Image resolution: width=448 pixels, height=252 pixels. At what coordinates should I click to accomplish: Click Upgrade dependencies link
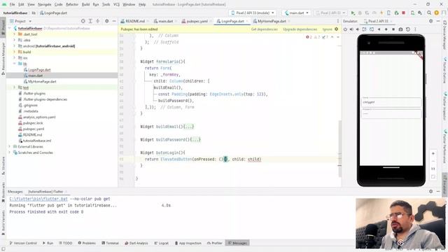pyautogui.click(x=300, y=29)
